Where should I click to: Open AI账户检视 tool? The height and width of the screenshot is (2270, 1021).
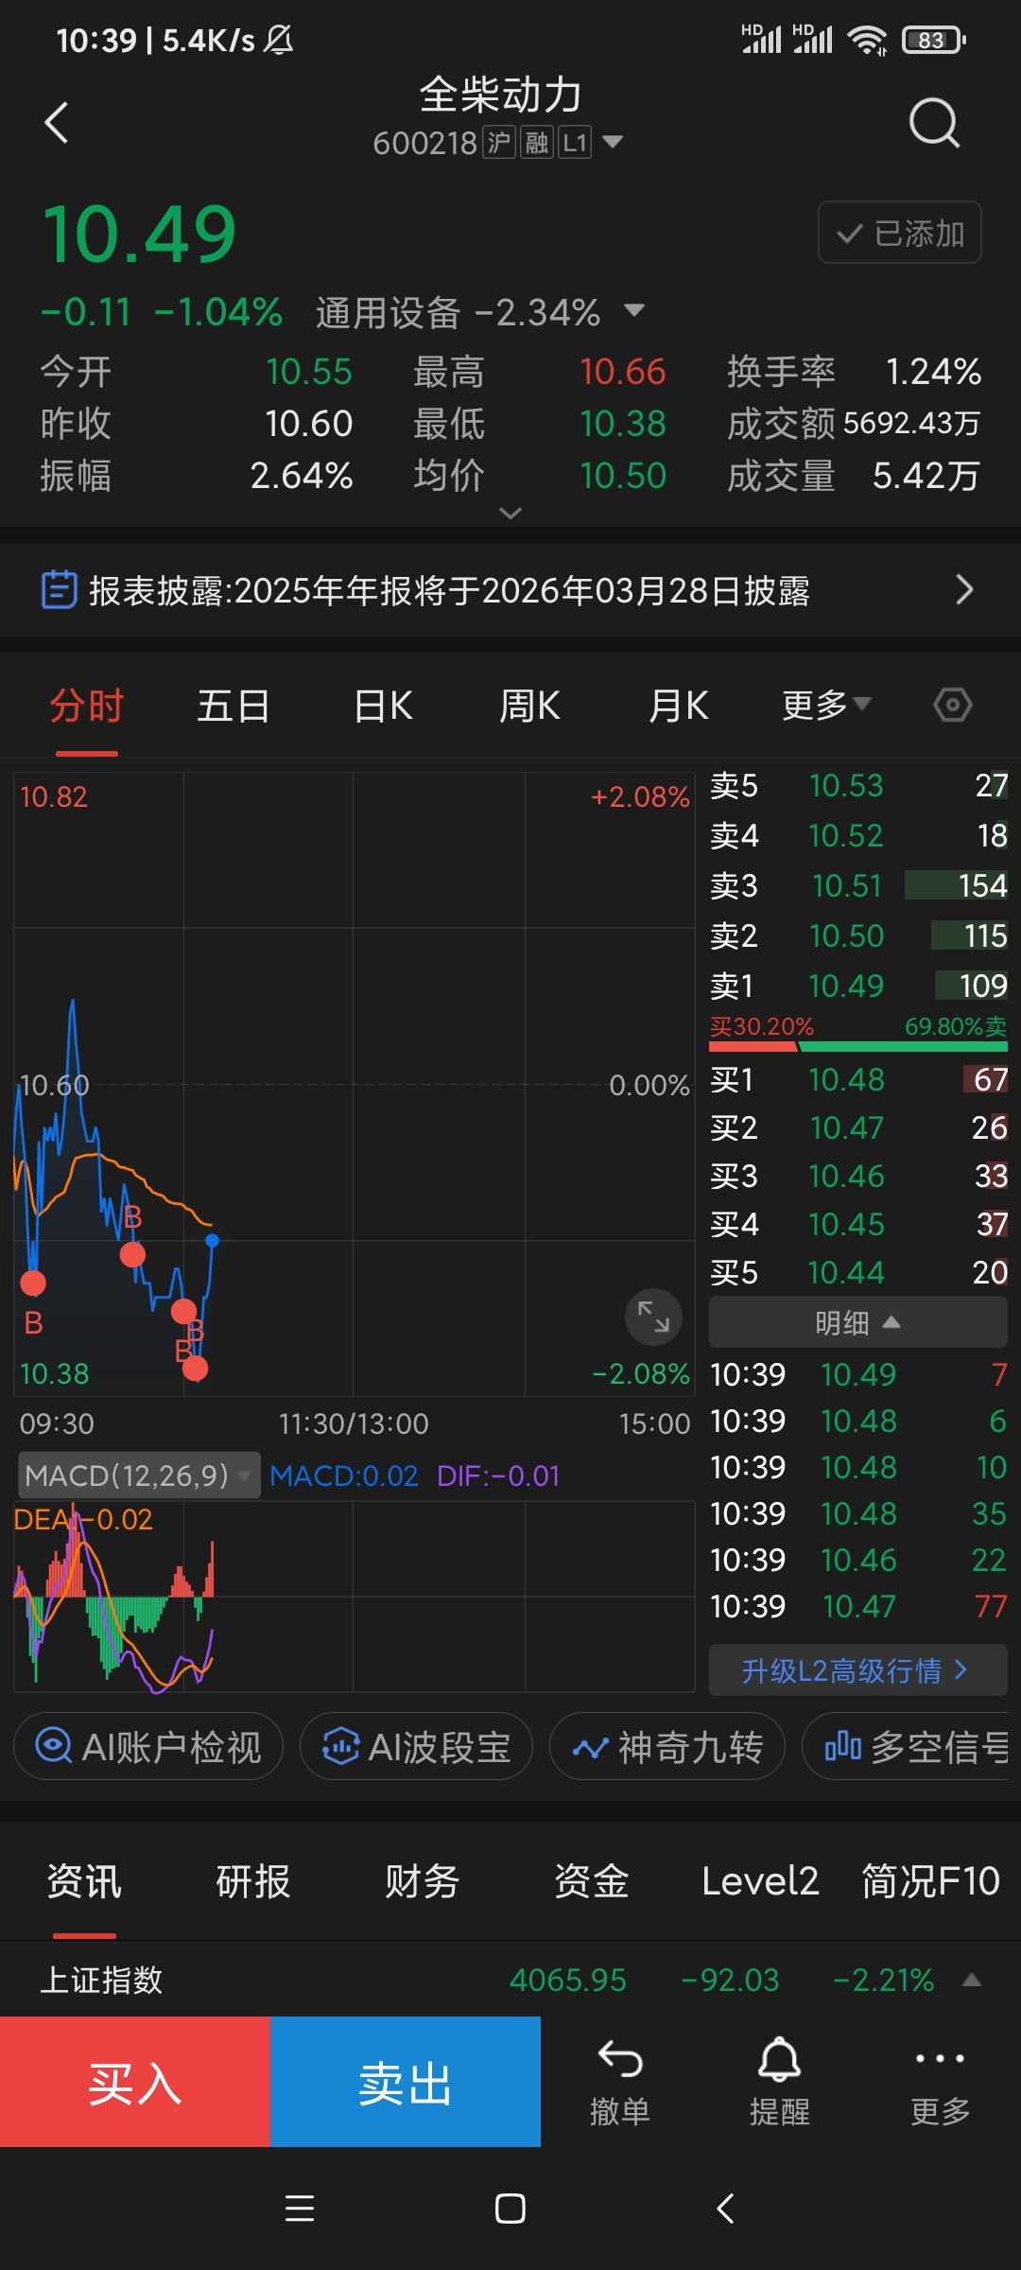tap(148, 1746)
